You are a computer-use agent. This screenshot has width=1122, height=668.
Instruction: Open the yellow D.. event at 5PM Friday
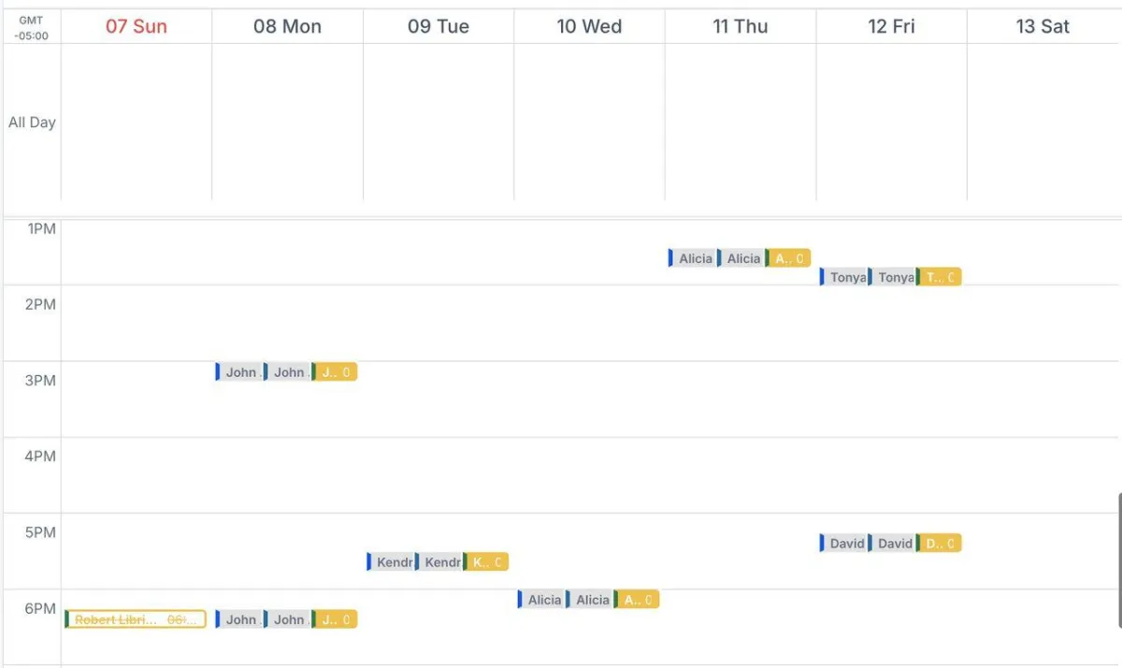[940, 544]
